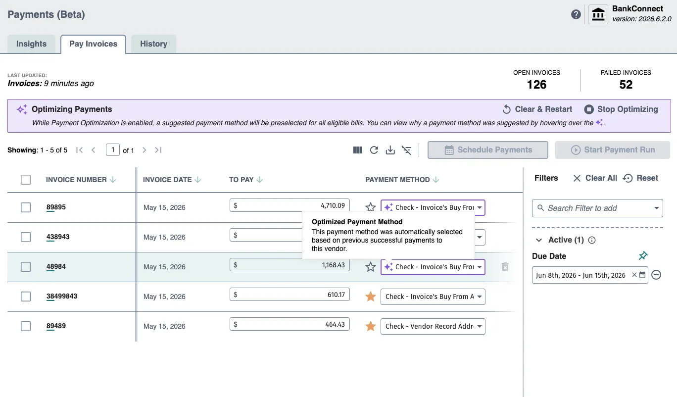
Task: Click the BankConnect bank building icon
Action: (x=598, y=14)
